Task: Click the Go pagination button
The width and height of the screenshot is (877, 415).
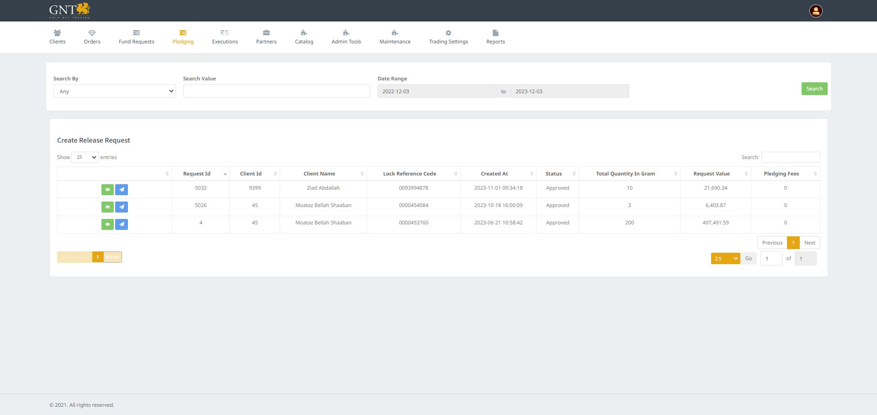Action: point(748,259)
